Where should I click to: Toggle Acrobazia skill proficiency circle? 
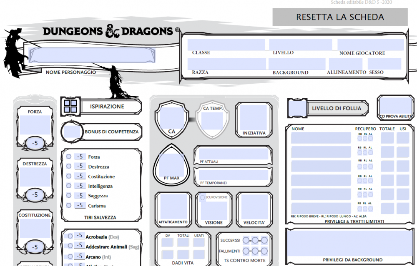(x=70, y=236)
